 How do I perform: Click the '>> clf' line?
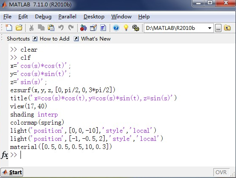click(20, 58)
